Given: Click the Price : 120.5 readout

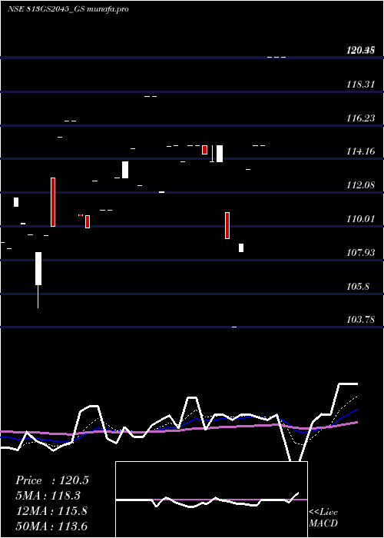Looking at the screenshot, I should point(52,480).
